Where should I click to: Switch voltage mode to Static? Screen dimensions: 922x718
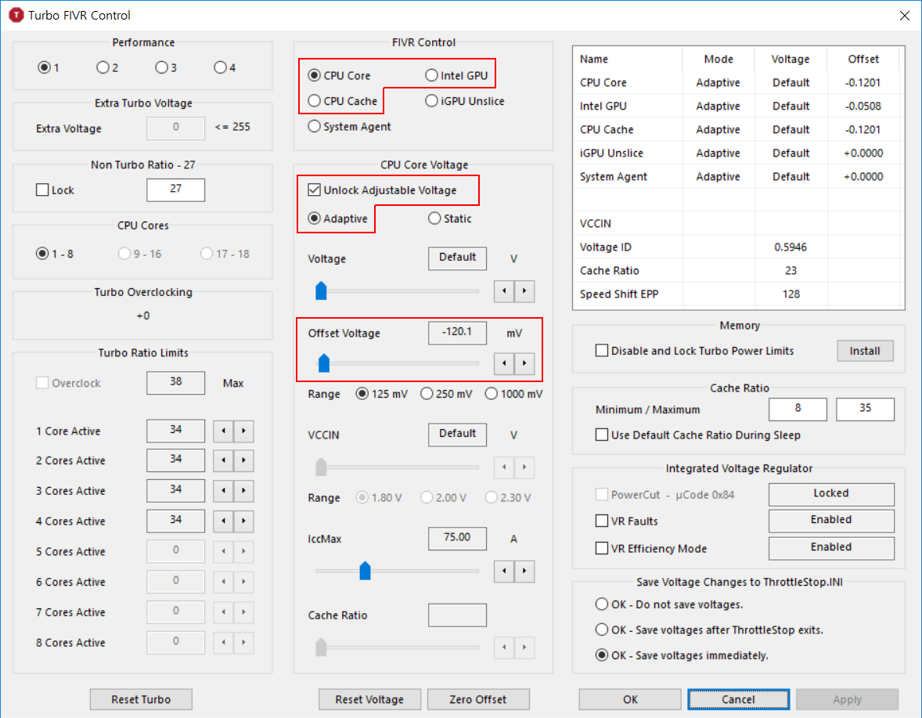click(x=450, y=218)
